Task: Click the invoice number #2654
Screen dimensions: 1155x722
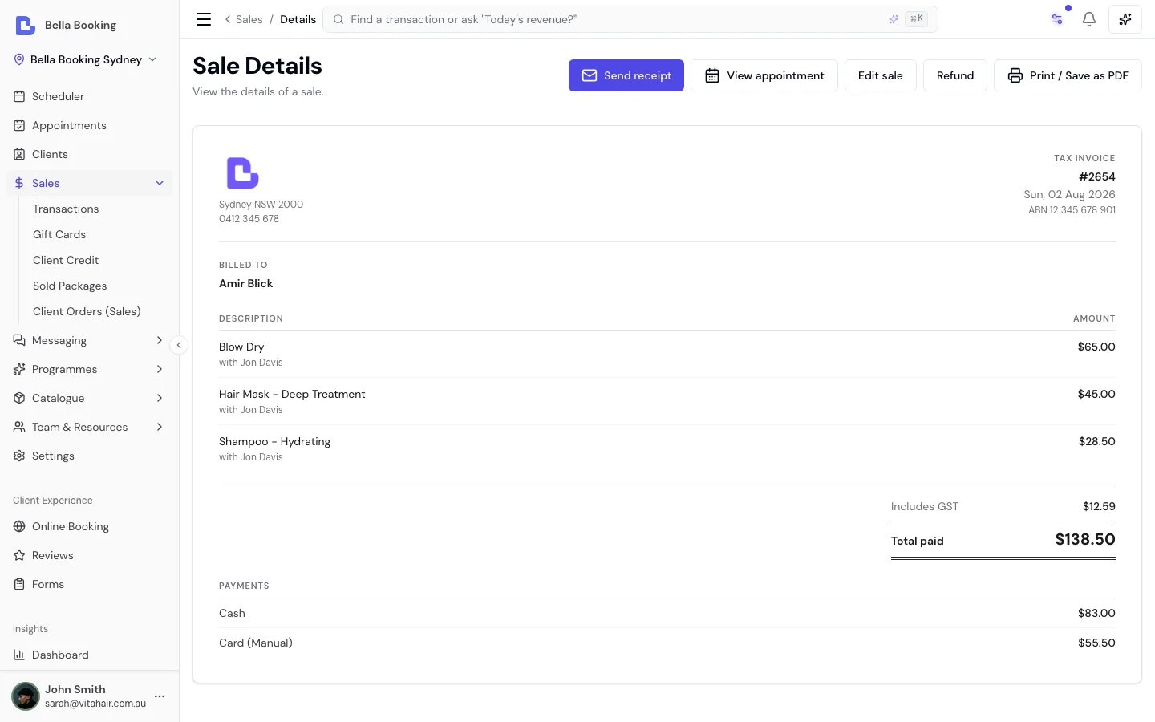Action: 1096,176
